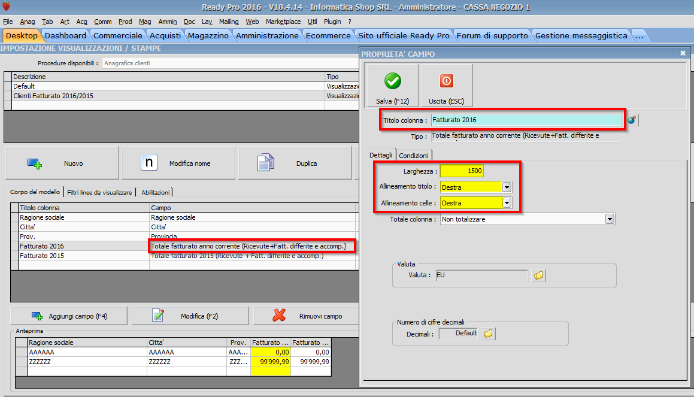Screen dimensions: 694x397
Task: Switch to Filtri linee da visualizzare tab
Action: (99, 193)
